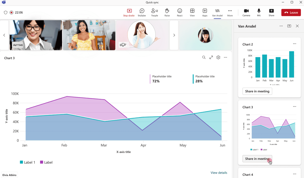Click the Share tray icon
The image size is (304, 178).
tap(271, 12)
